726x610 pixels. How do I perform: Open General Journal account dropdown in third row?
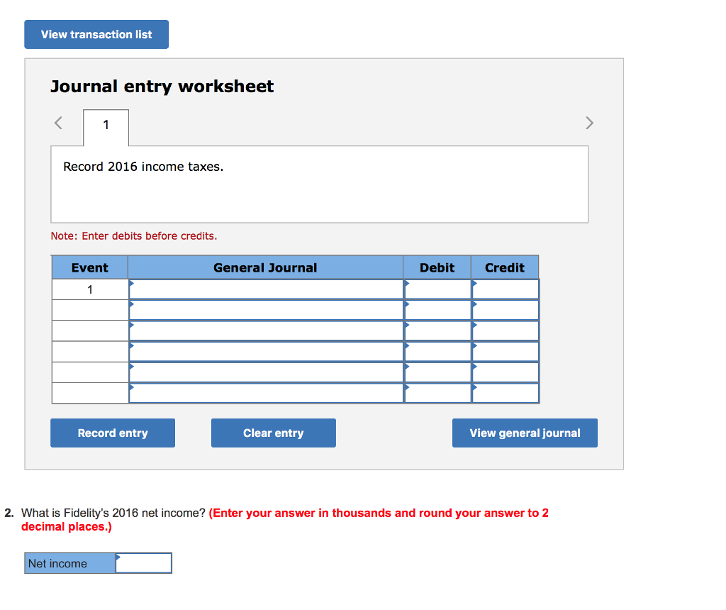point(266,331)
